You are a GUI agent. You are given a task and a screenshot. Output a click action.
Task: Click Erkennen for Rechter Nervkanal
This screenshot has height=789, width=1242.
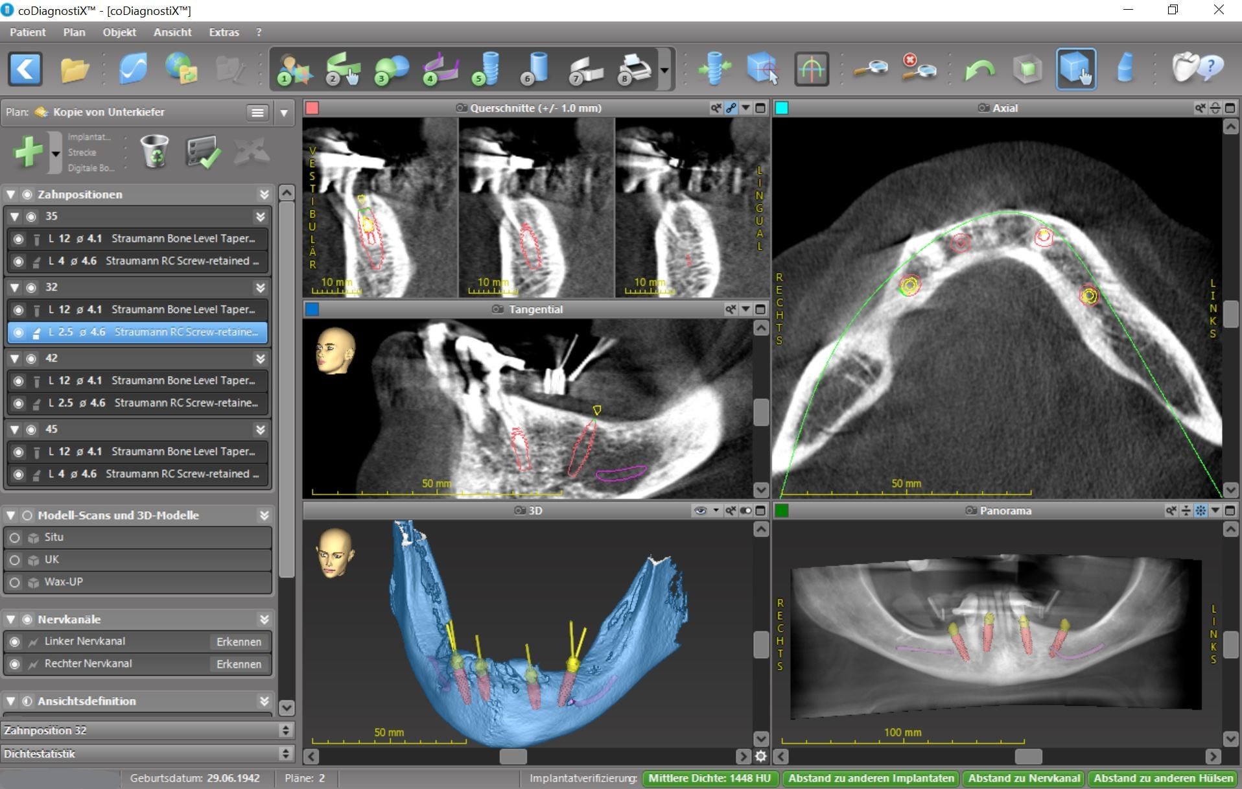pyautogui.click(x=239, y=664)
